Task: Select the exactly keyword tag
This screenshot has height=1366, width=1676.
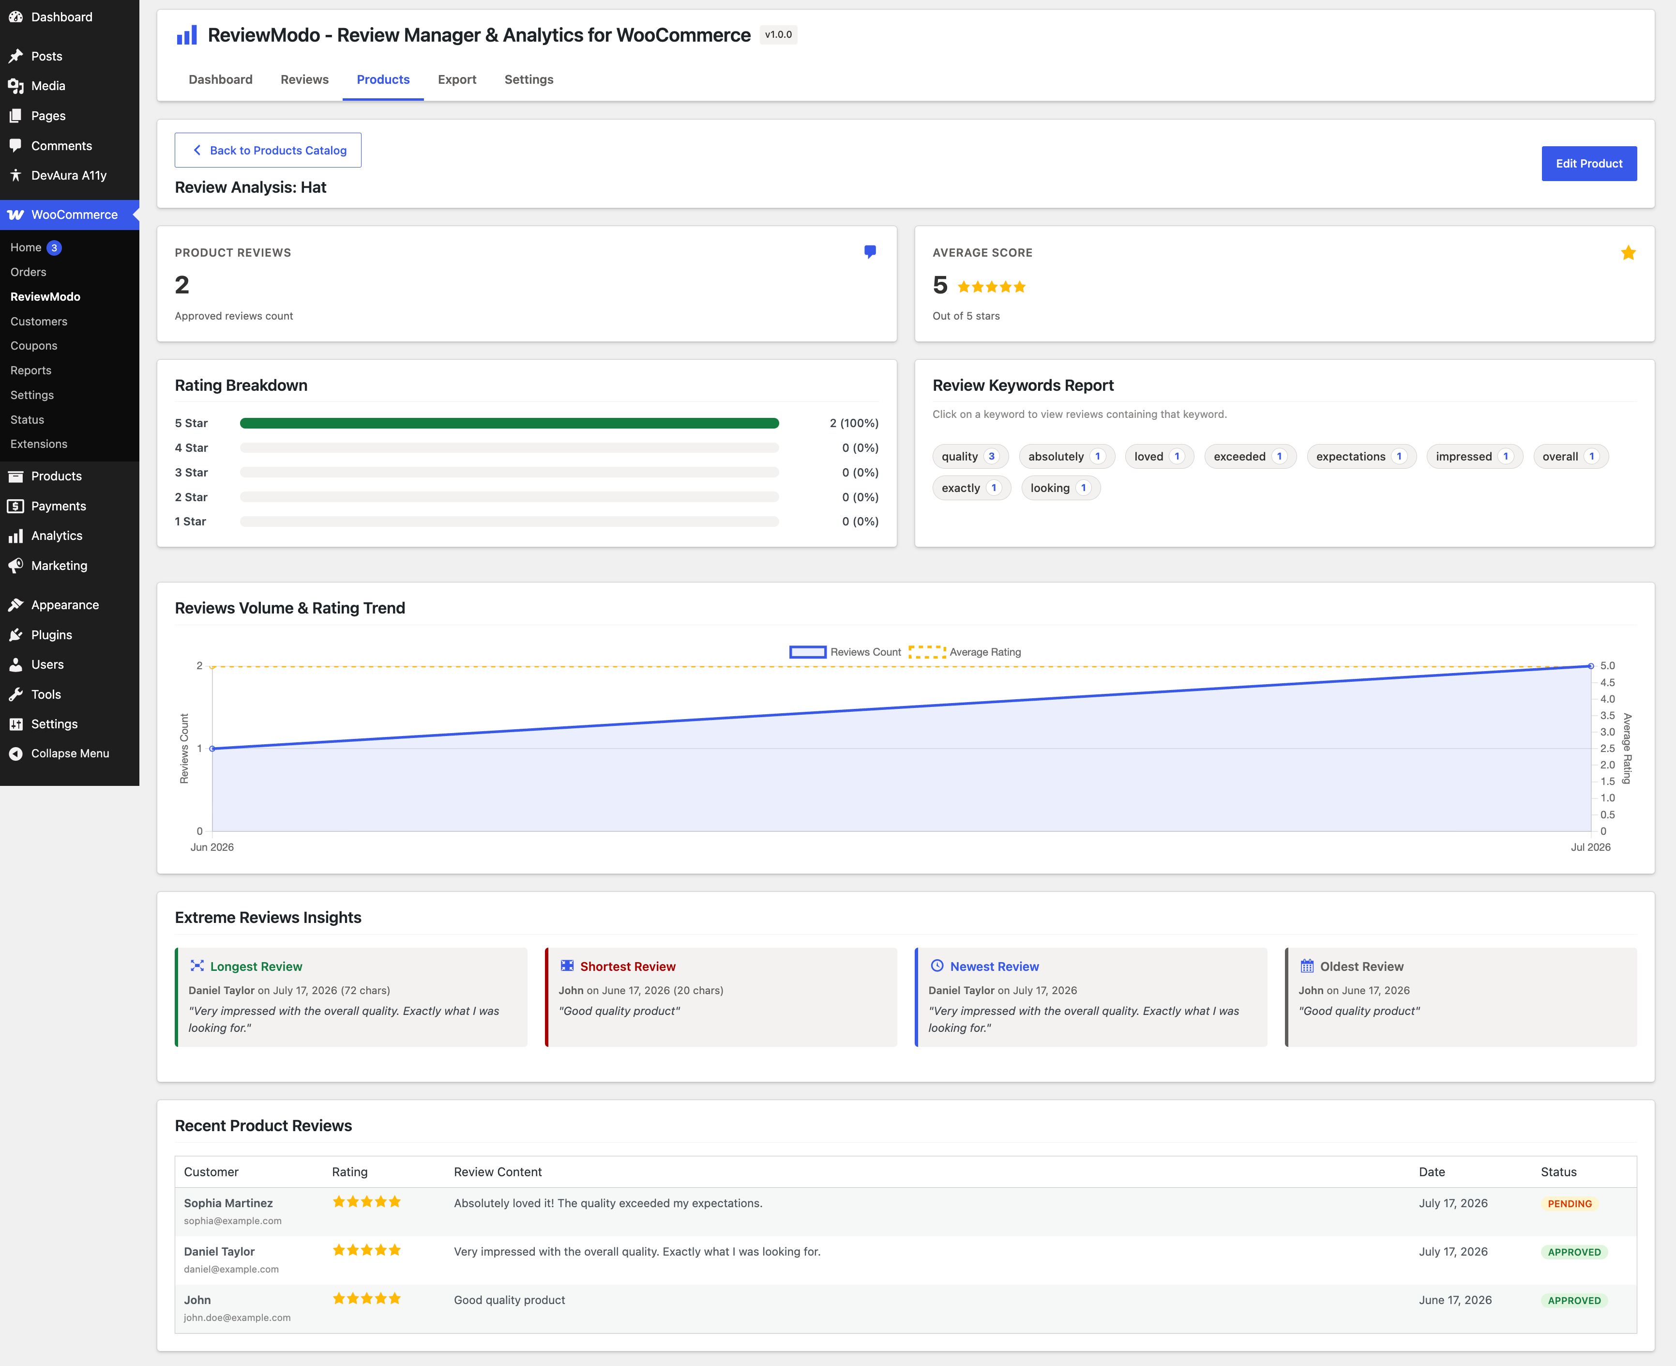Action: point(971,488)
